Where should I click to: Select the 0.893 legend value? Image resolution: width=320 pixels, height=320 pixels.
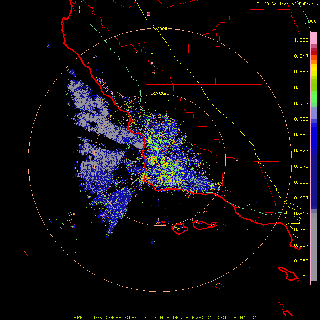(301, 71)
